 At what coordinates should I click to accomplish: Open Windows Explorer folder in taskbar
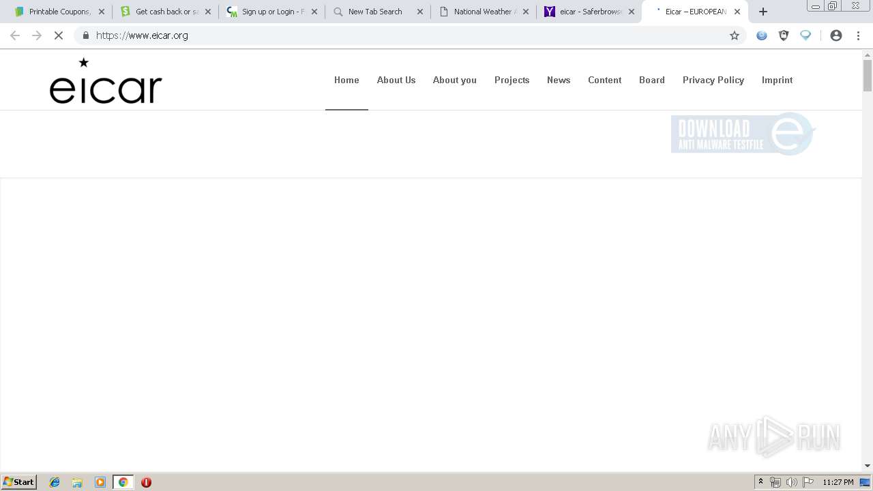(77, 482)
